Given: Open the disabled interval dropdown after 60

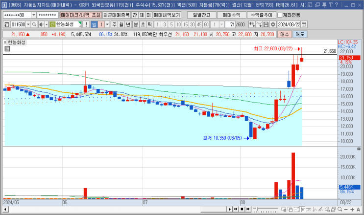Looking at the screenshot, I should 221,24.
